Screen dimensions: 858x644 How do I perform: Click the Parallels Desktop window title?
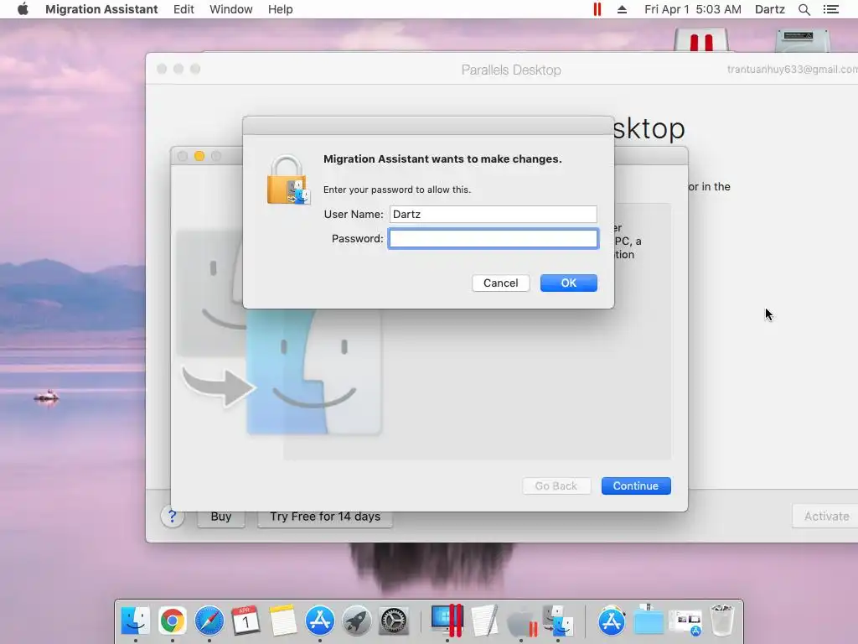(510, 70)
